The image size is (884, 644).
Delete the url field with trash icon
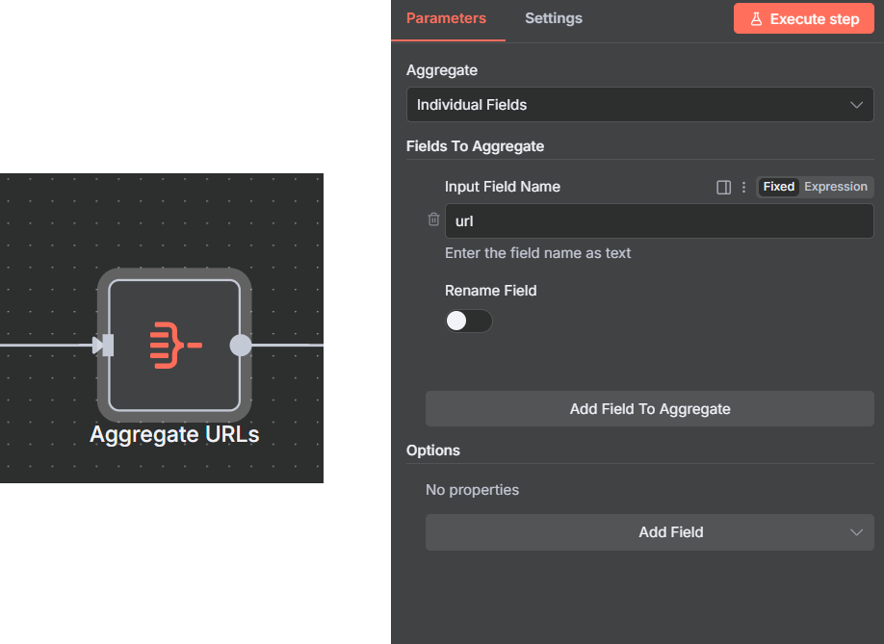coord(433,220)
